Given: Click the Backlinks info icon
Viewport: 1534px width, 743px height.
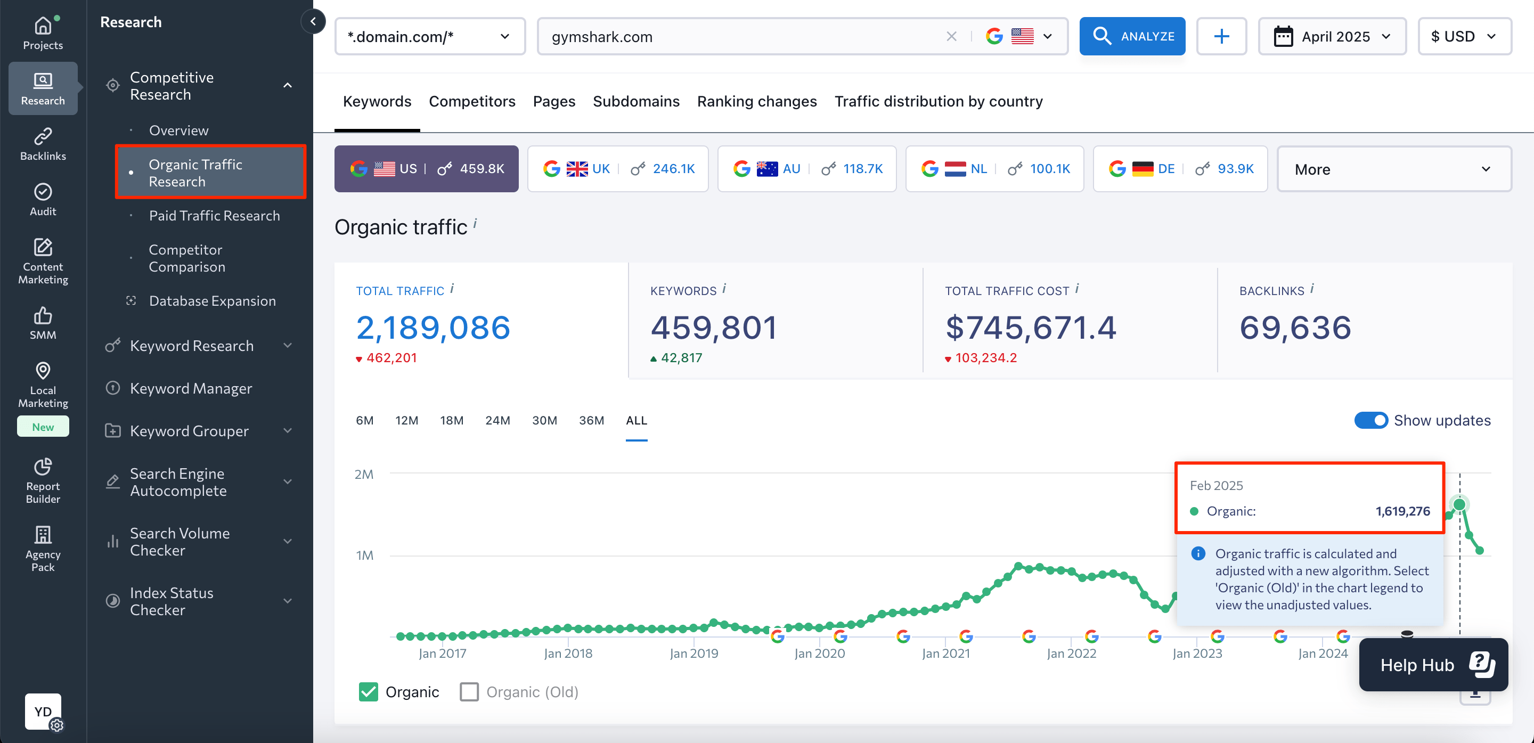Looking at the screenshot, I should (x=1312, y=289).
